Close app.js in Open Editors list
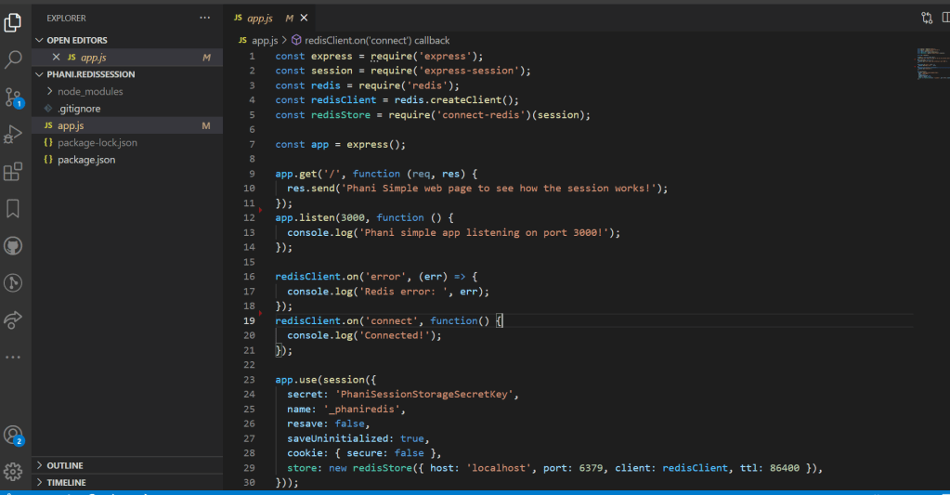 point(57,58)
